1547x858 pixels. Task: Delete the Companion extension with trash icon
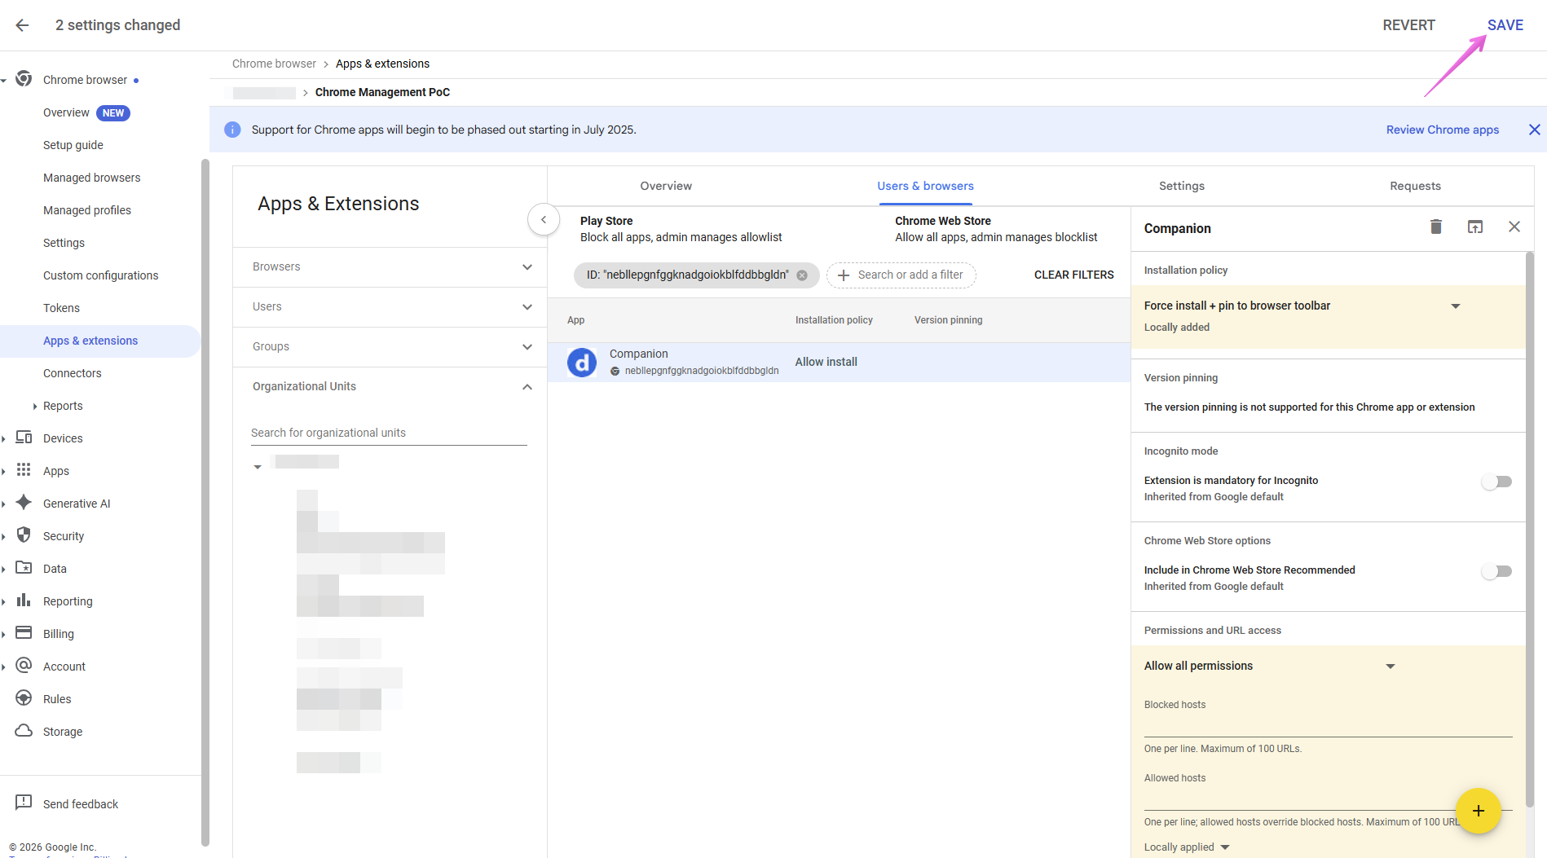coord(1436,227)
